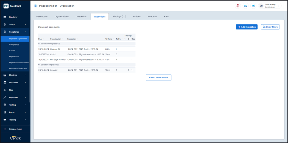This screenshot has width=288, height=143.
Task: Collapse the Status: Completed group
Action: coord(39,65)
